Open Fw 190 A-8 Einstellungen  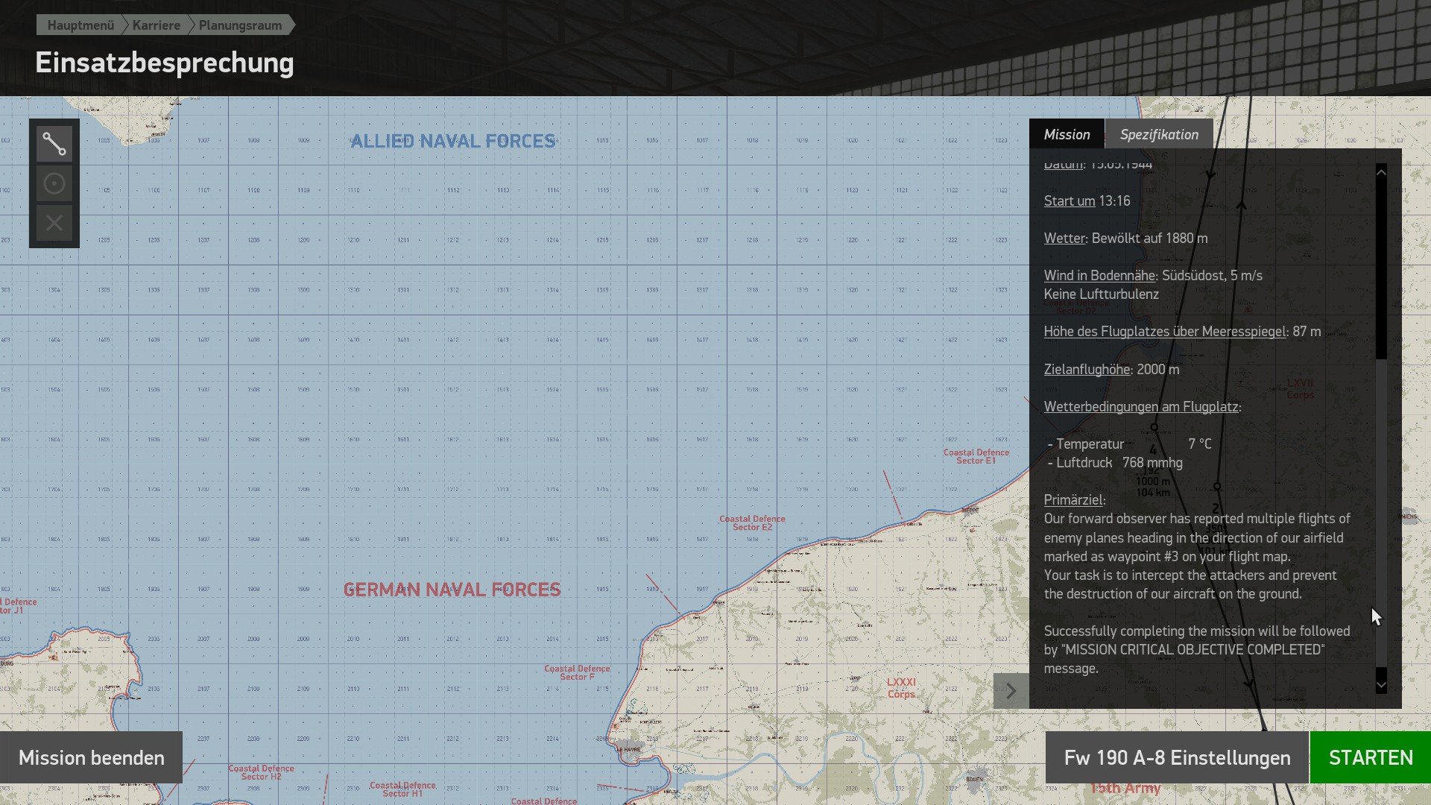click(1177, 757)
